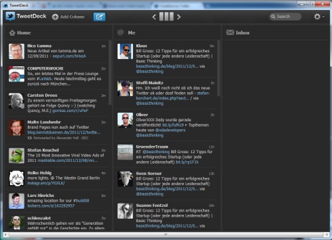Screen dimensions: 332x240
Task: Click the Me column @ icon
Action: (121, 32)
